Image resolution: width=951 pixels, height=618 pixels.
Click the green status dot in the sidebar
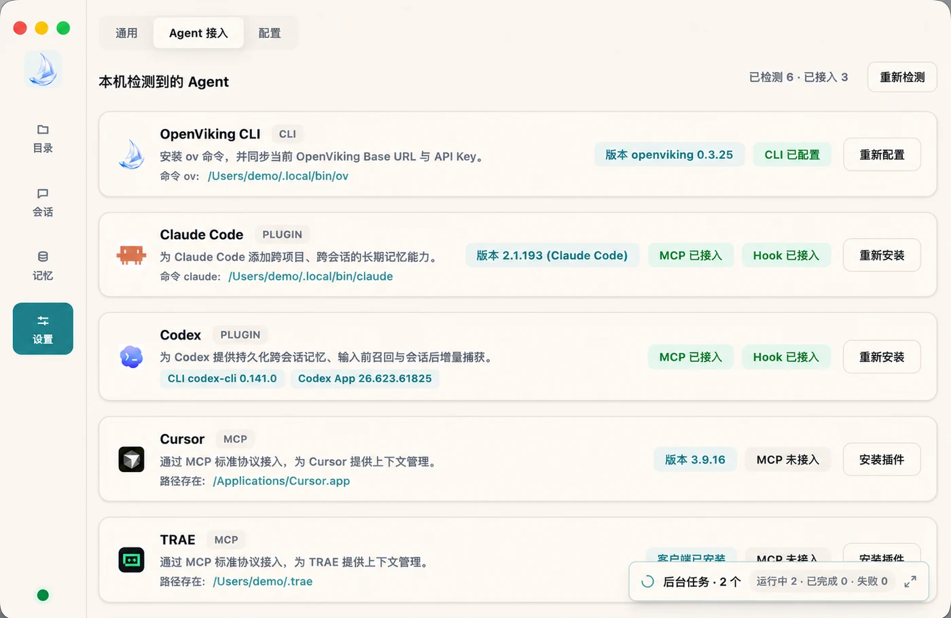point(43,596)
